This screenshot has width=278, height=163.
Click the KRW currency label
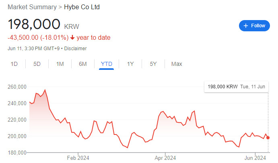pos(72,26)
